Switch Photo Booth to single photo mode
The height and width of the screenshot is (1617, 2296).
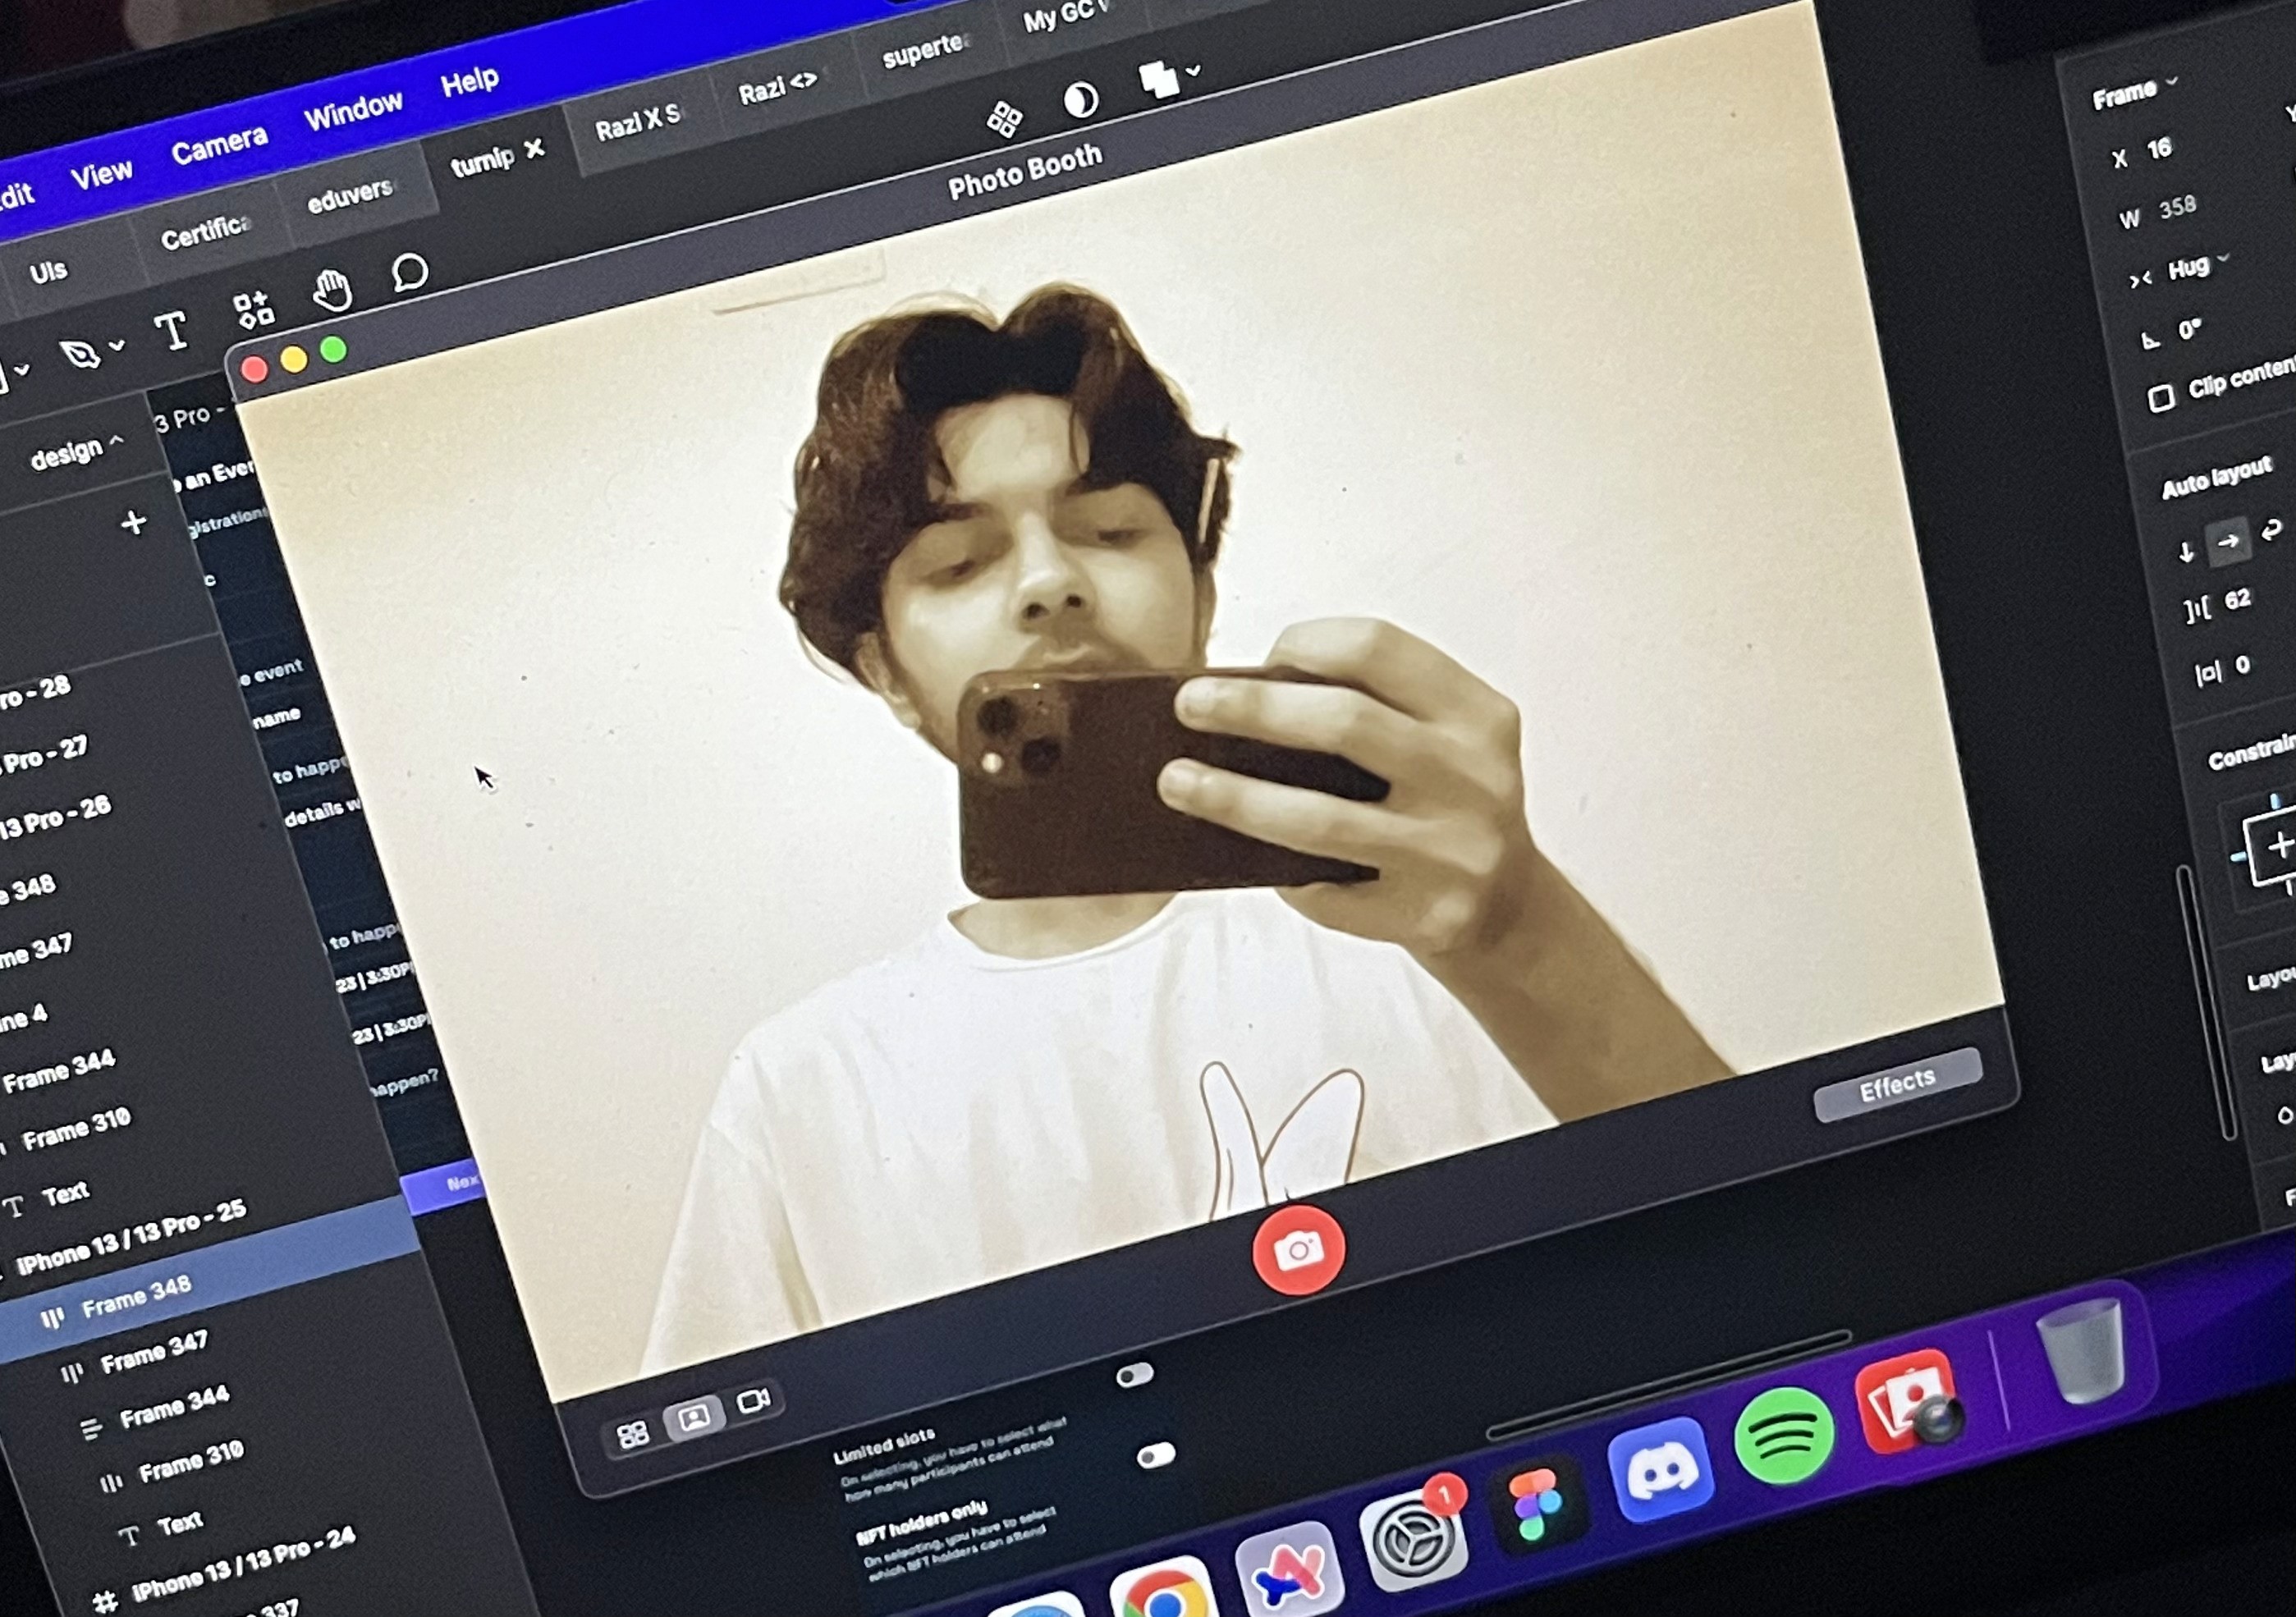[694, 1417]
